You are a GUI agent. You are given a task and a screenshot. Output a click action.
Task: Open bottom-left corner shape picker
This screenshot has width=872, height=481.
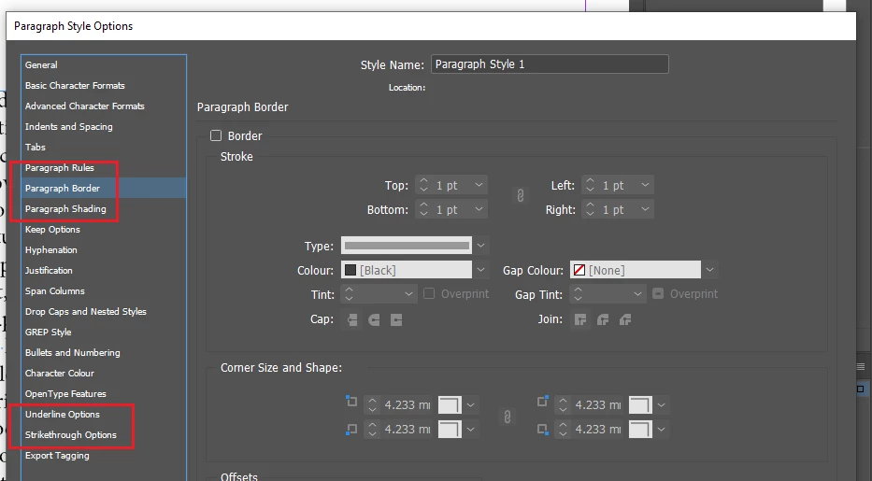457,430
